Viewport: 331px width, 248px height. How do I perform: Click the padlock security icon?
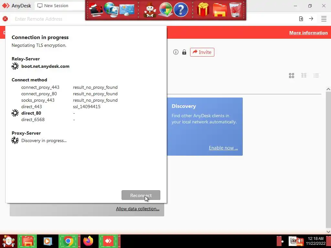pos(184,52)
